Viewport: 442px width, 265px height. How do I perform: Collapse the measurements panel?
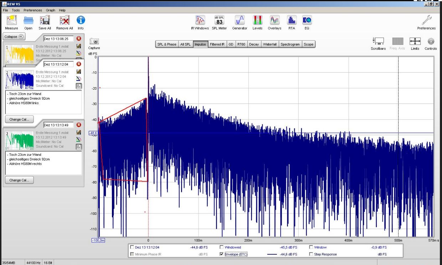coord(14,37)
